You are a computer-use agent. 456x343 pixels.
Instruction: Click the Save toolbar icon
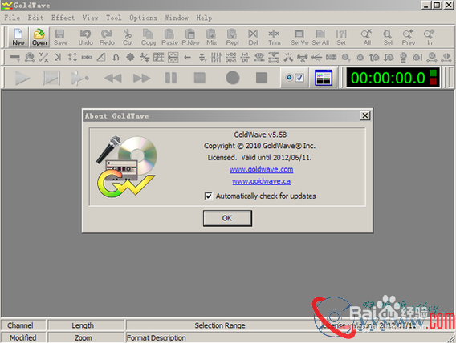(60, 37)
